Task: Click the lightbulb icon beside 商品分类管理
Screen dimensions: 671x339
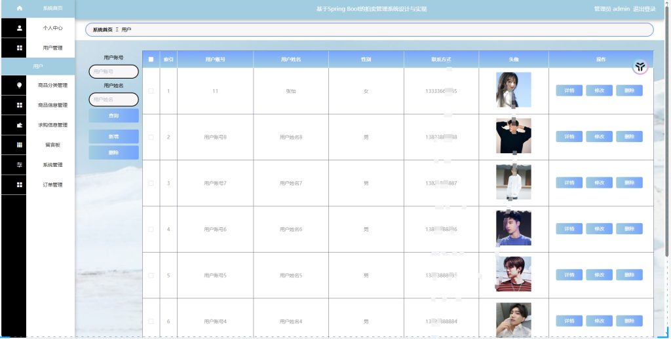Action: [x=19, y=85]
